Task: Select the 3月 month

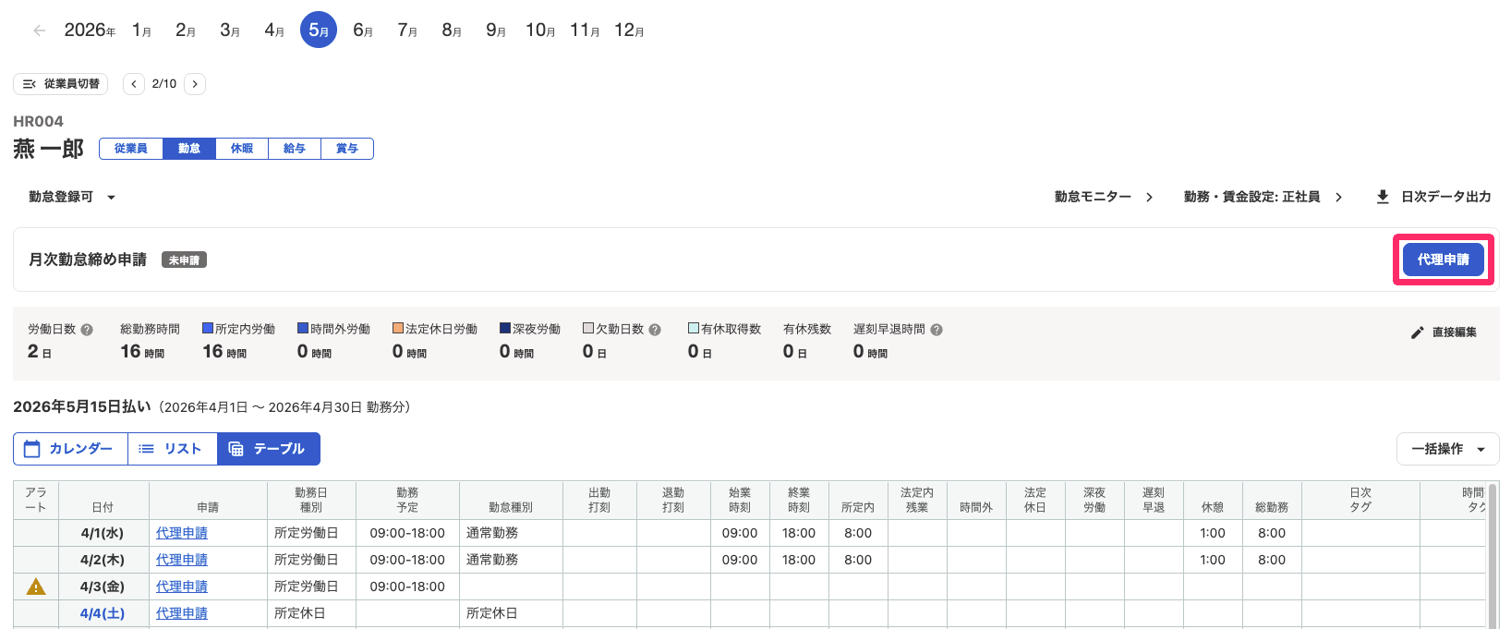Action: tap(230, 30)
